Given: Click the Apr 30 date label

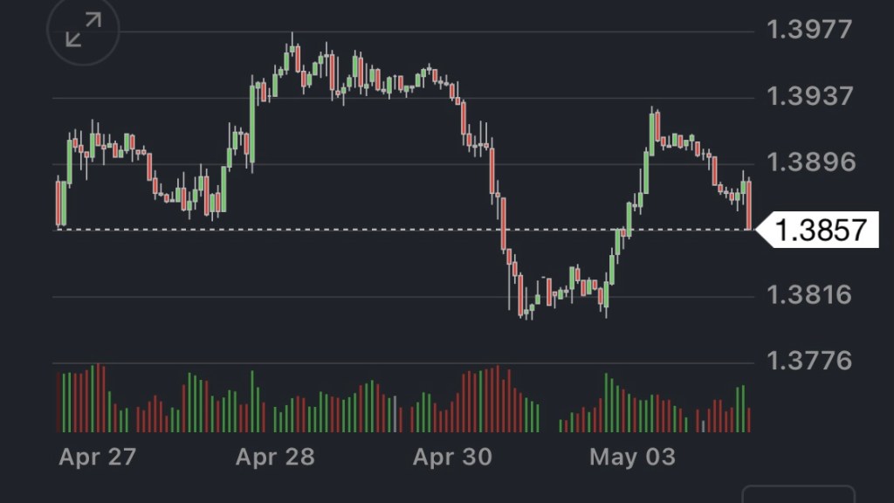Looking at the screenshot, I should pyautogui.click(x=452, y=457).
